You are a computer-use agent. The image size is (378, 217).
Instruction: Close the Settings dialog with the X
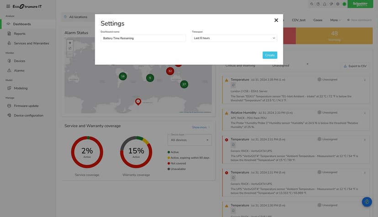click(x=276, y=20)
